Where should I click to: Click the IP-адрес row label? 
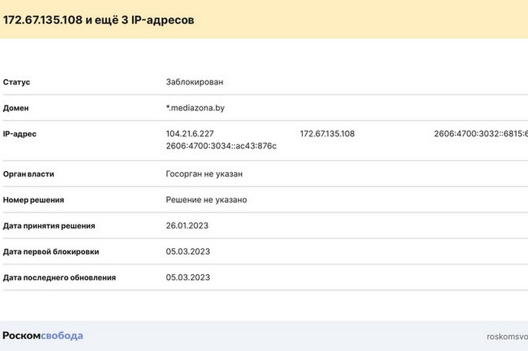(x=20, y=134)
